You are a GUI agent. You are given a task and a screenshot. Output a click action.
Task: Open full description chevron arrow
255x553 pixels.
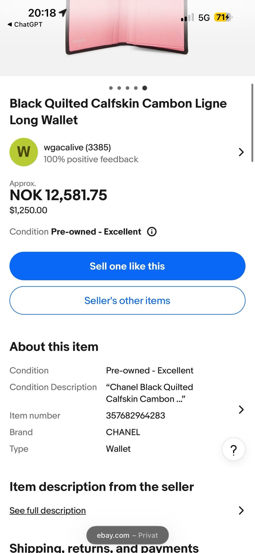[x=241, y=510]
